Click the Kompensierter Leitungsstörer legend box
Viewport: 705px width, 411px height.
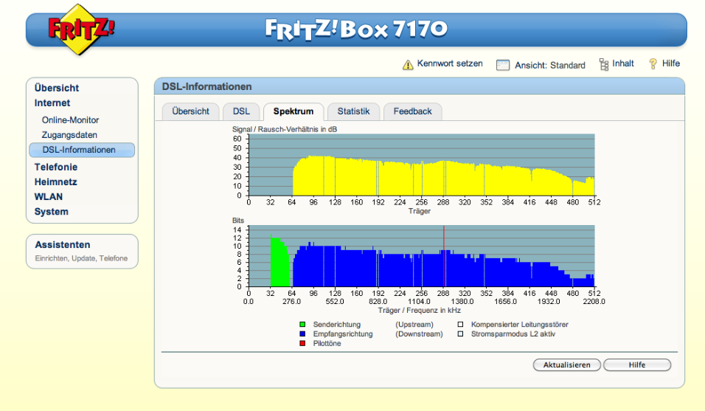tap(460, 324)
